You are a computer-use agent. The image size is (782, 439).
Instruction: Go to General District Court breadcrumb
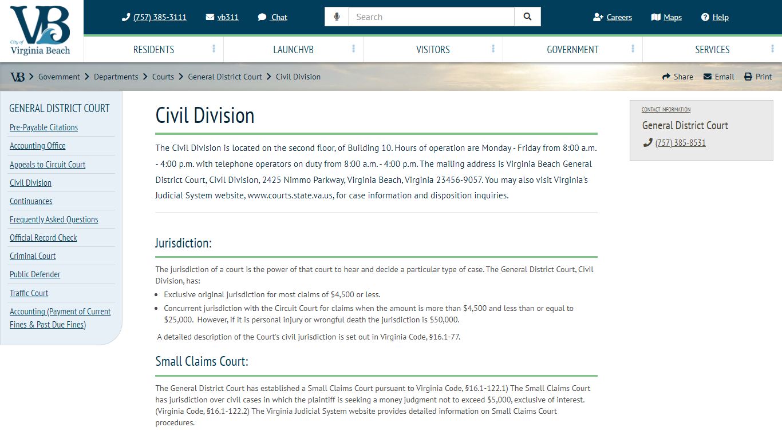(x=225, y=77)
